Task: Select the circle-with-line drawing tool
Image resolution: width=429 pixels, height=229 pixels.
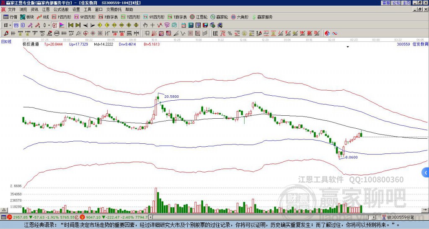Action: pos(57,33)
